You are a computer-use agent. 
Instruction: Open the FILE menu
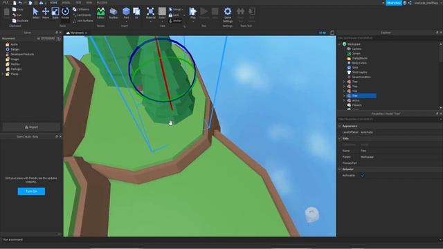point(6,3)
